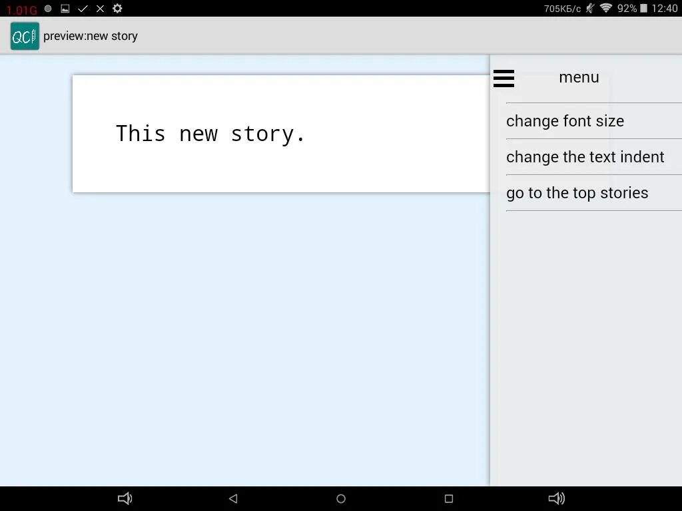Tap the Wi-Fi status icon
This screenshot has width=682, height=511.
(x=605, y=8)
